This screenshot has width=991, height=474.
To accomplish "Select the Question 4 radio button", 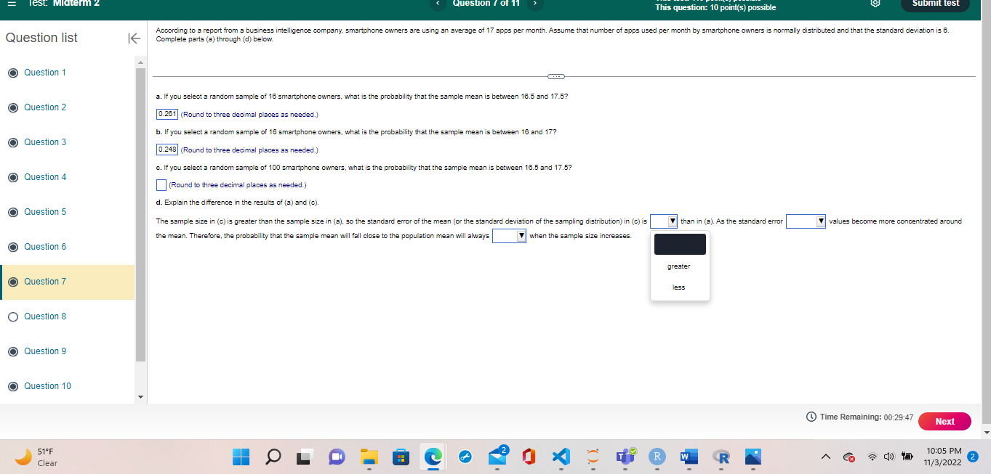I will pyautogui.click(x=13, y=177).
